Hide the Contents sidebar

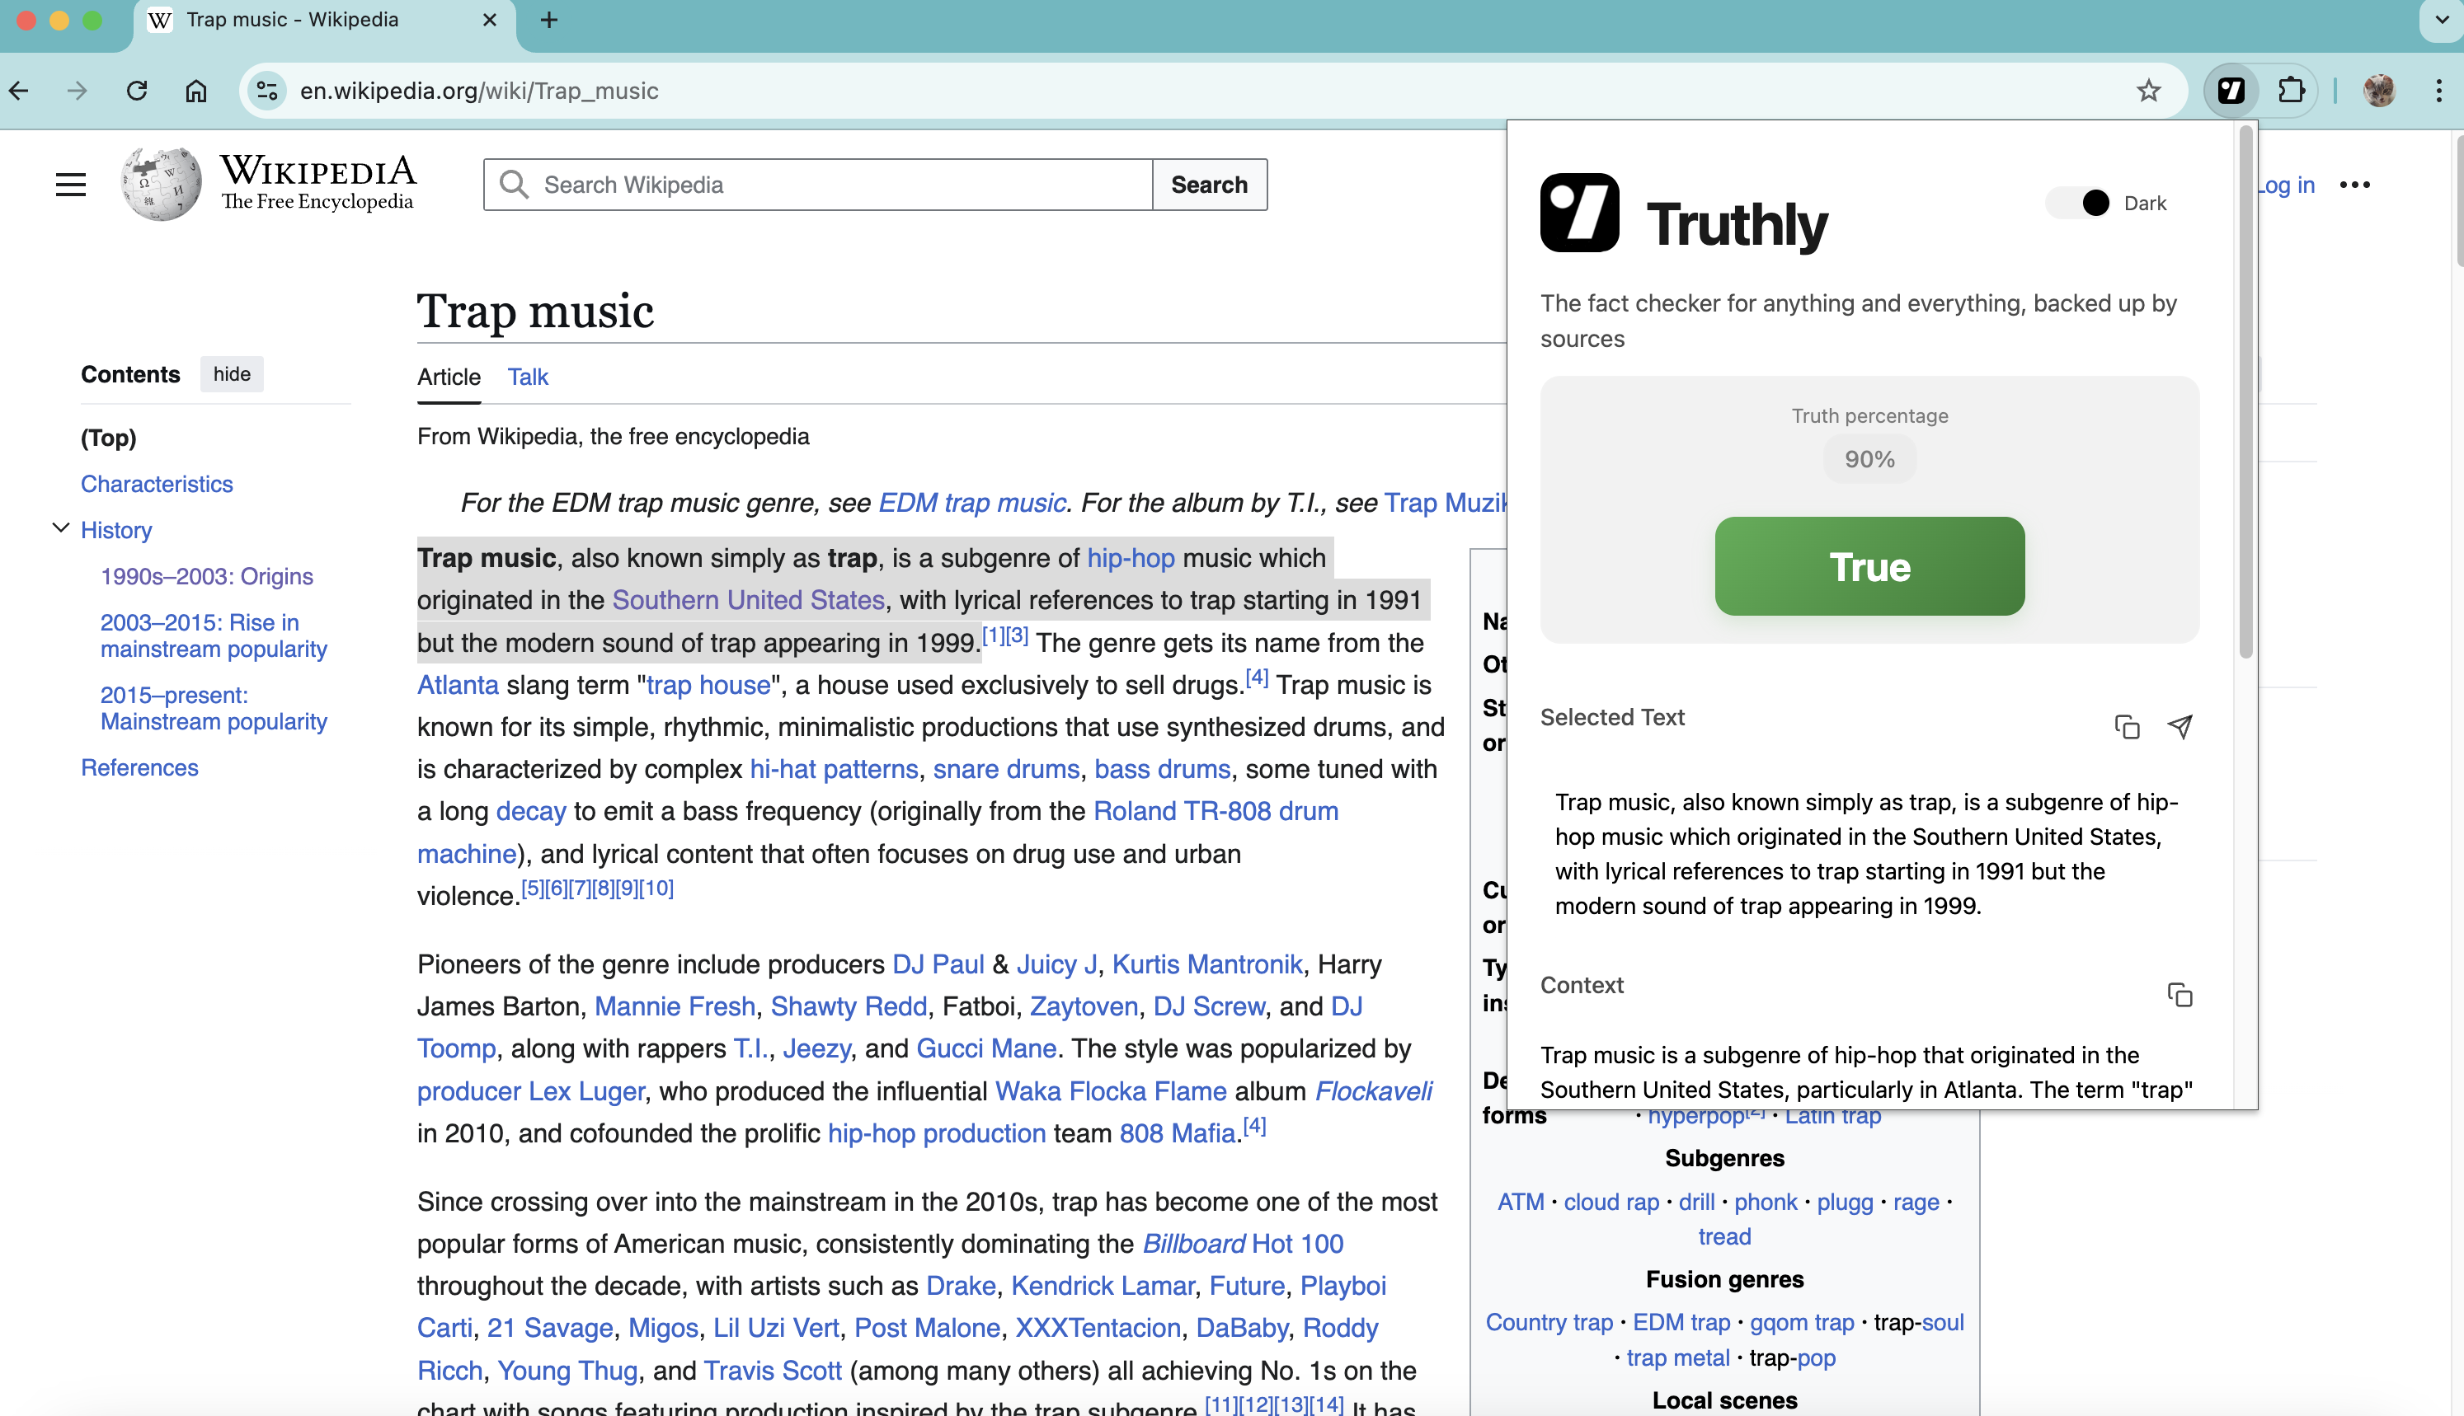pyautogui.click(x=232, y=374)
